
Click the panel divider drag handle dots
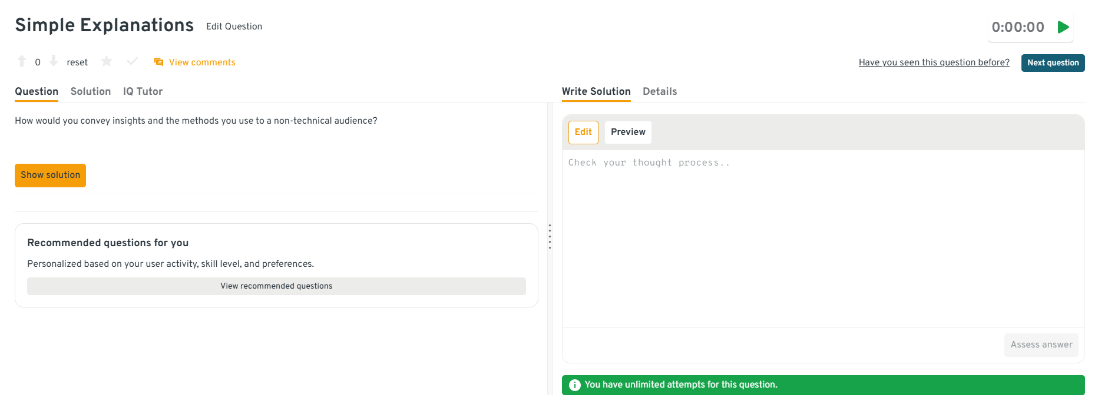(550, 237)
